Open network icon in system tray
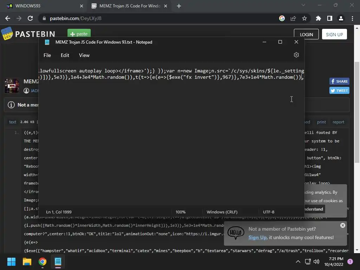Screen dimensions: 360x270 point(308,262)
